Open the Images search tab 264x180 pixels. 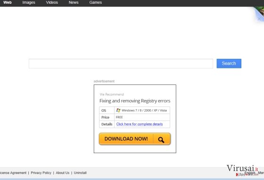tap(29, 2)
